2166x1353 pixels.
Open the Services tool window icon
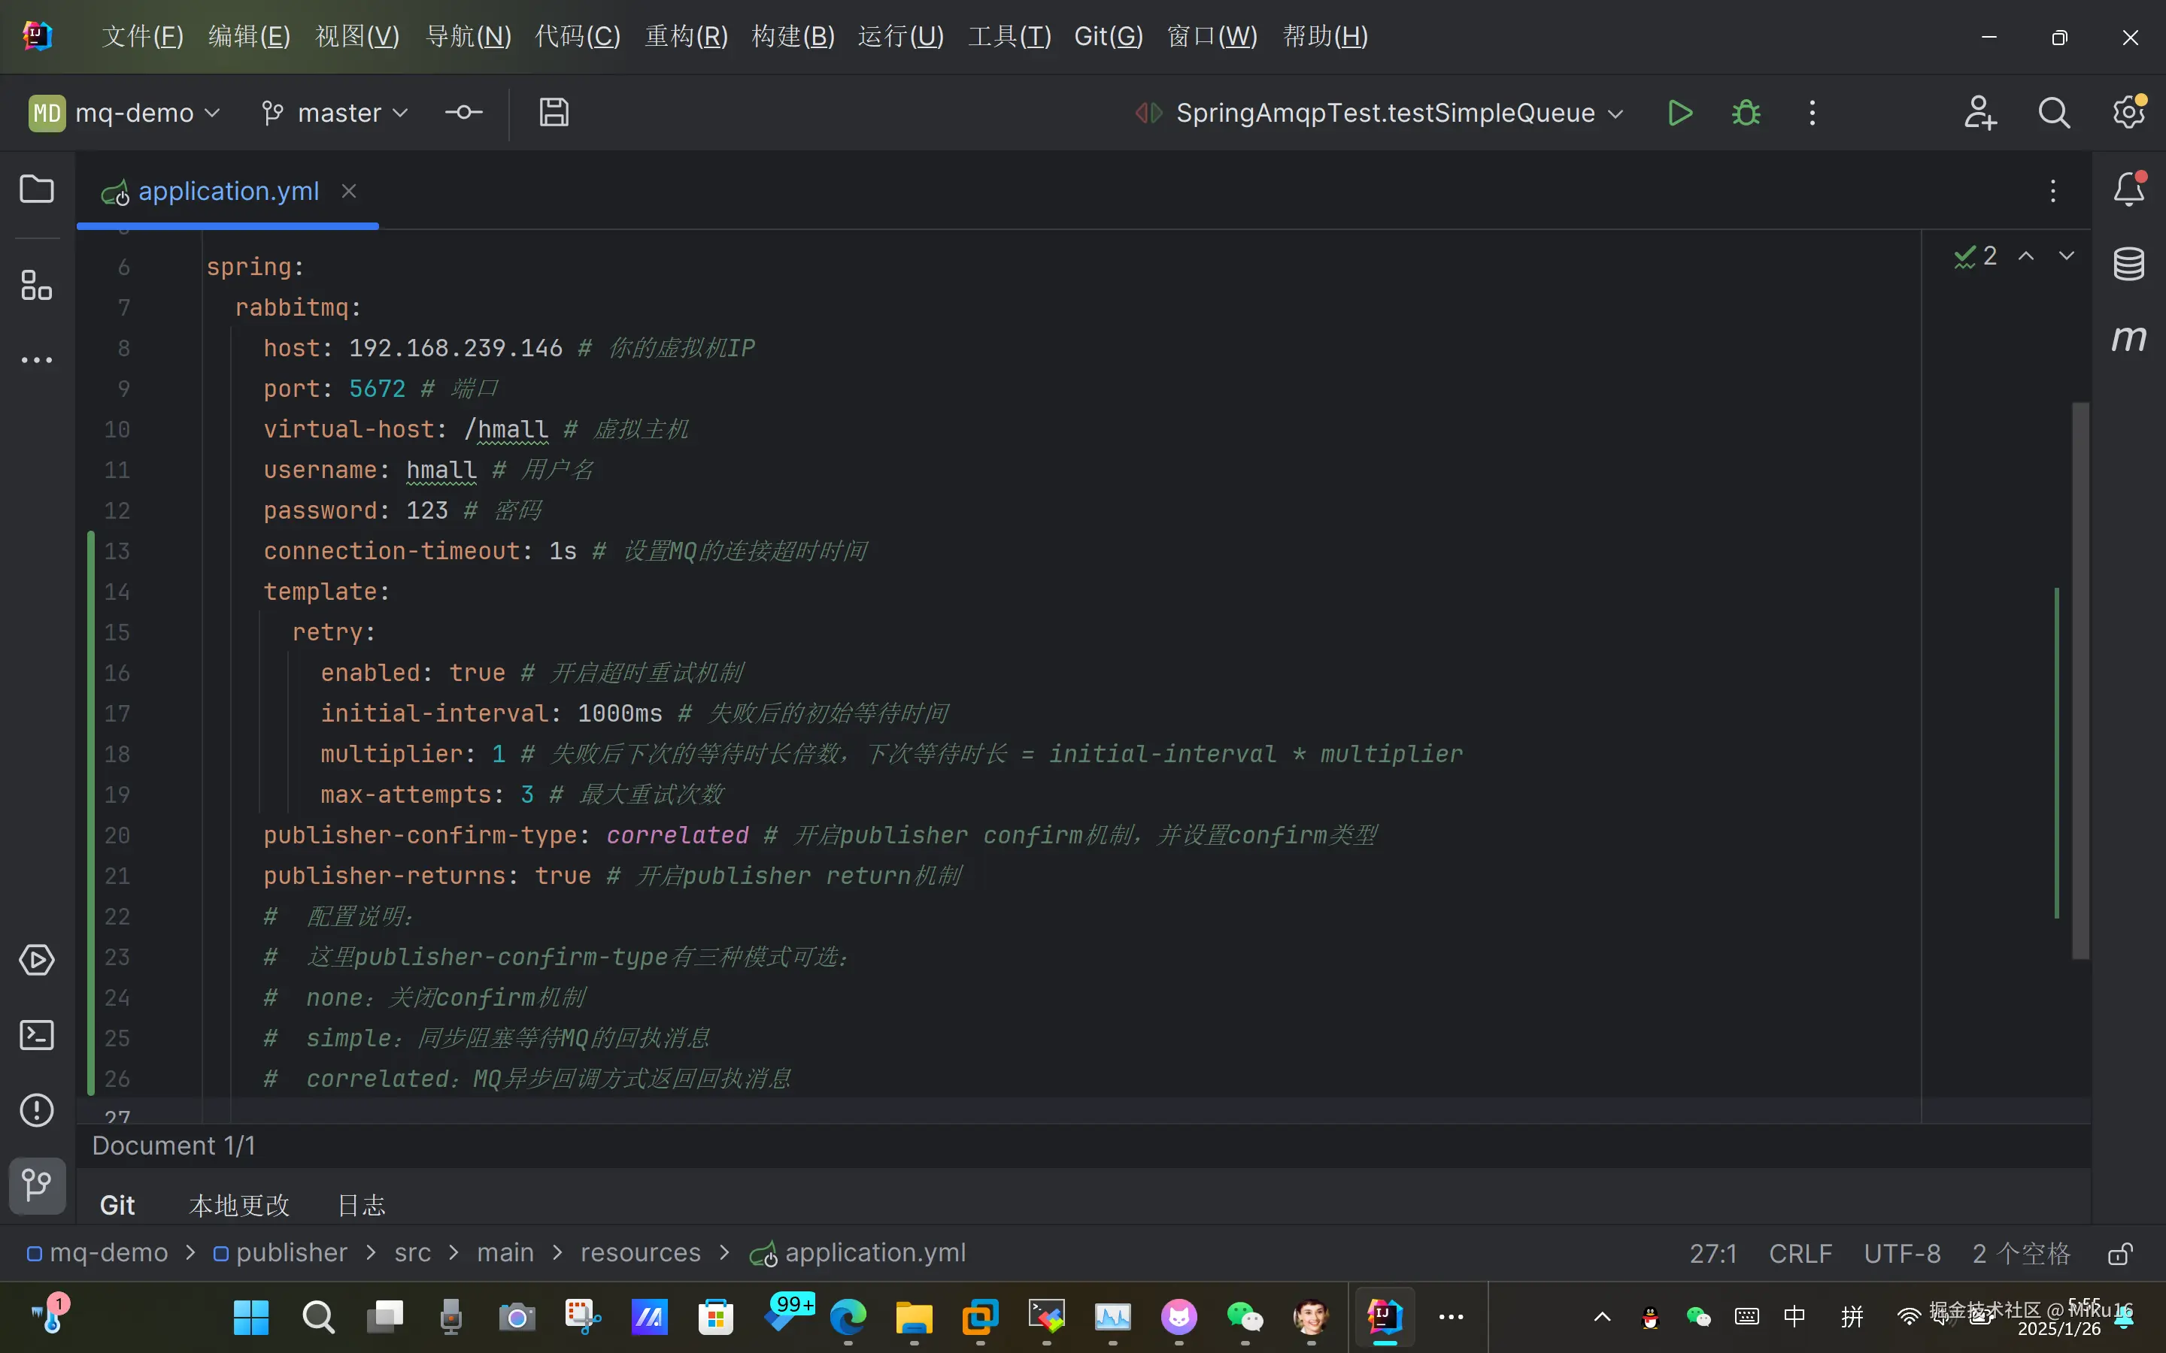click(x=37, y=960)
